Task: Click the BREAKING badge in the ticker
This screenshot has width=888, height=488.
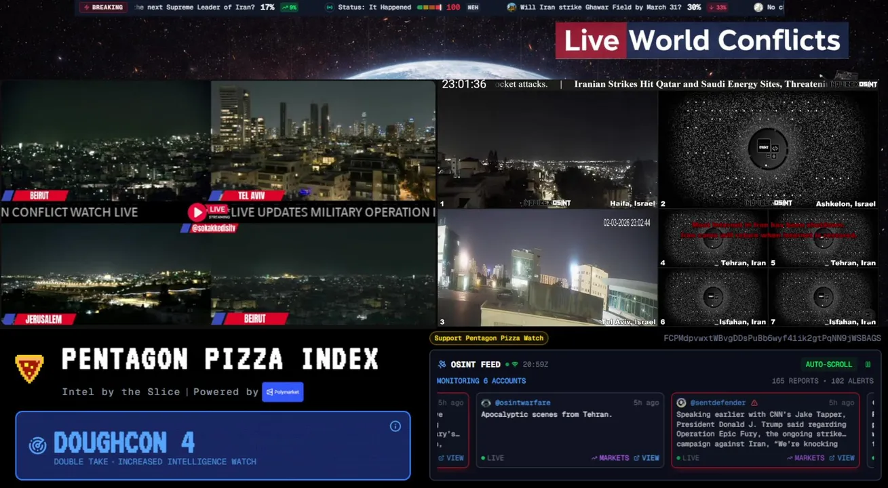Action: tap(104, 7)
